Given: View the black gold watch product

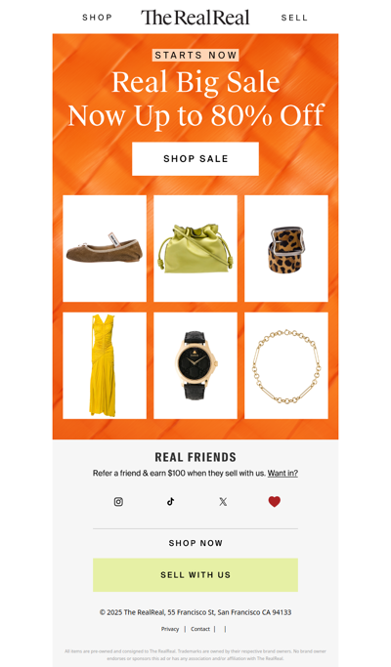Looking at the screenshot, I should click(x=195, y=366).
